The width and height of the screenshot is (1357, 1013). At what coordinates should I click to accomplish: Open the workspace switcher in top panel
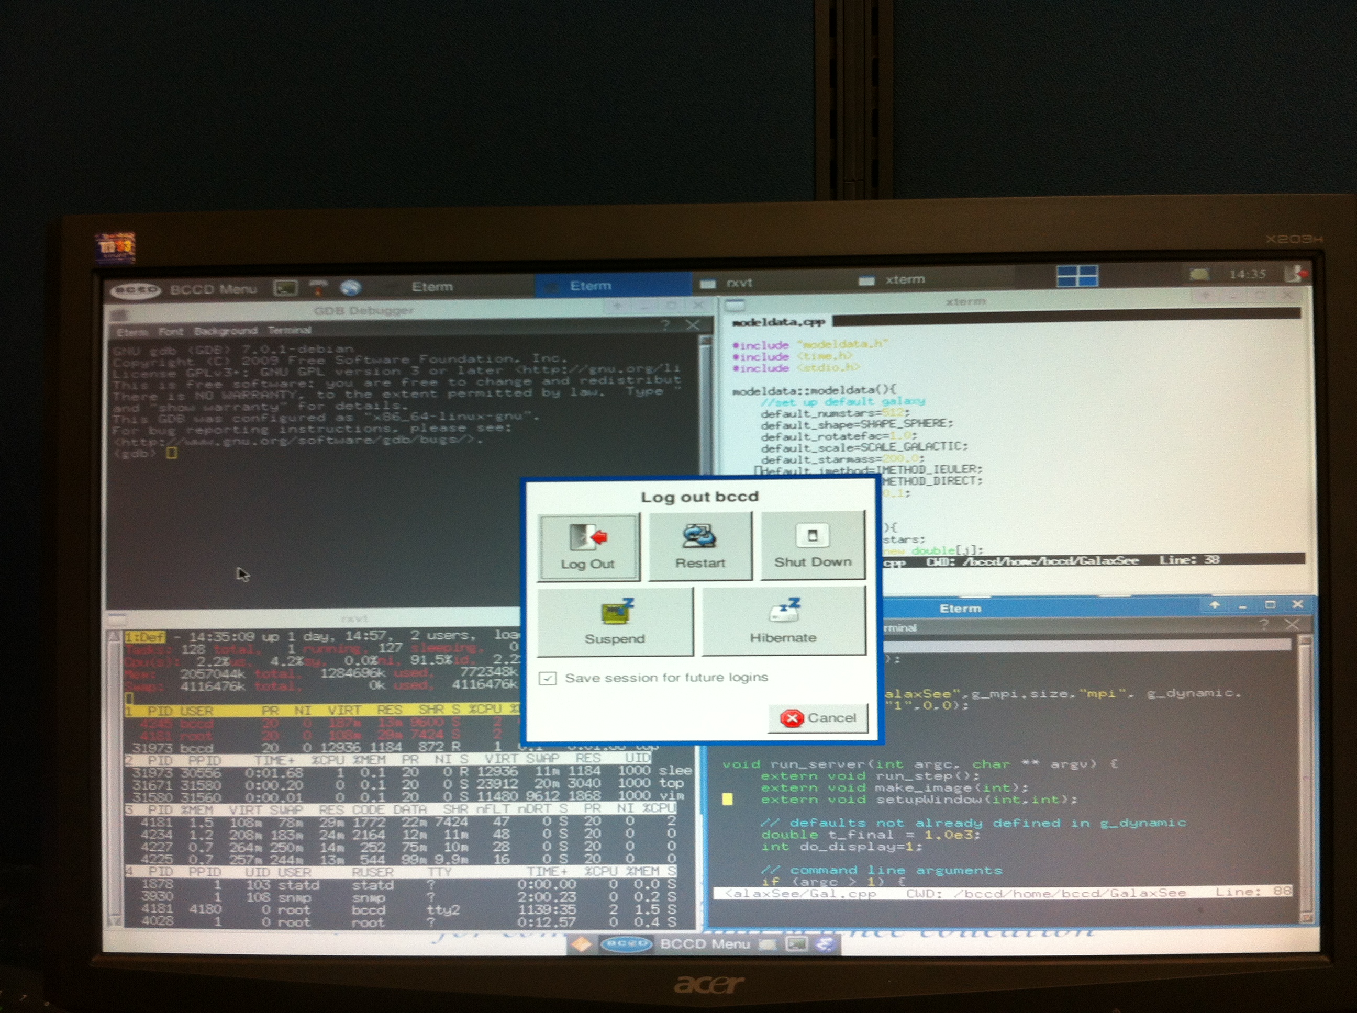(1077, 275)
